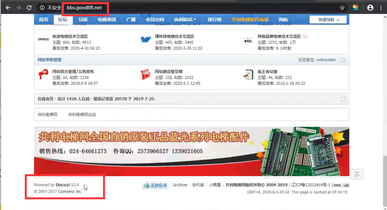
Task: Click the clipboard moderator meeting room icon
Action: pos(248,74)
